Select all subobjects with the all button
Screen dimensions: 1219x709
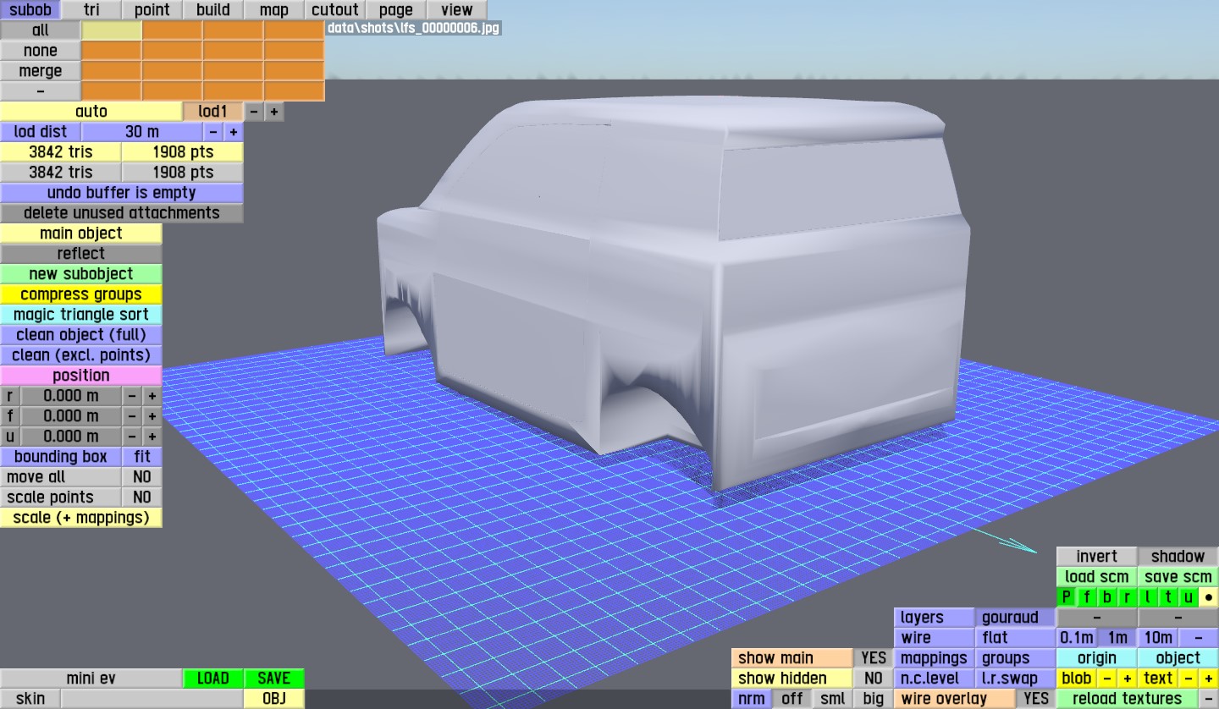pyautogui.click(x=41, y=30)
